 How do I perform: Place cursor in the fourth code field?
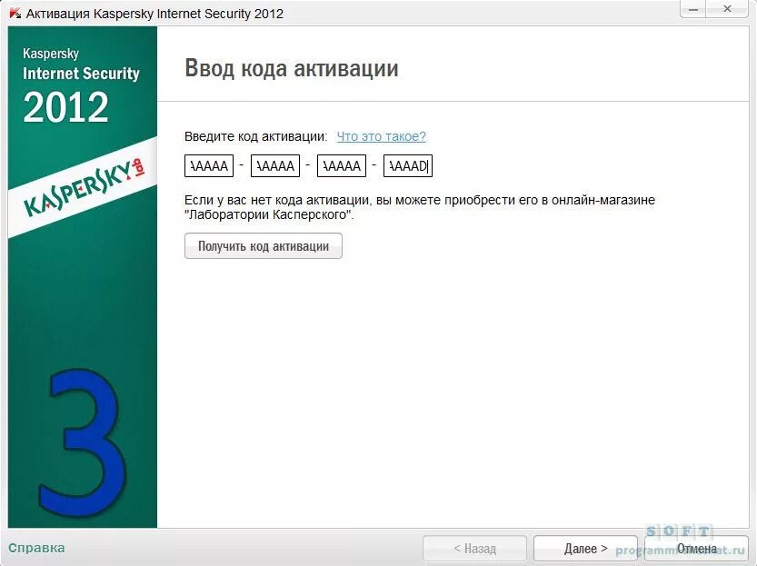tap(407, 165)
